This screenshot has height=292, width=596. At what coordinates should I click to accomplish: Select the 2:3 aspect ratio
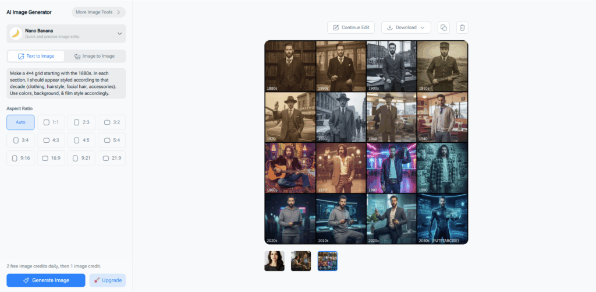coord(81,122)
